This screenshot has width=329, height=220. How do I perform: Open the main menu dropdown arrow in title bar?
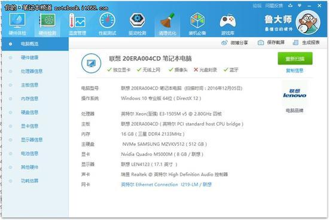[300, 5]
